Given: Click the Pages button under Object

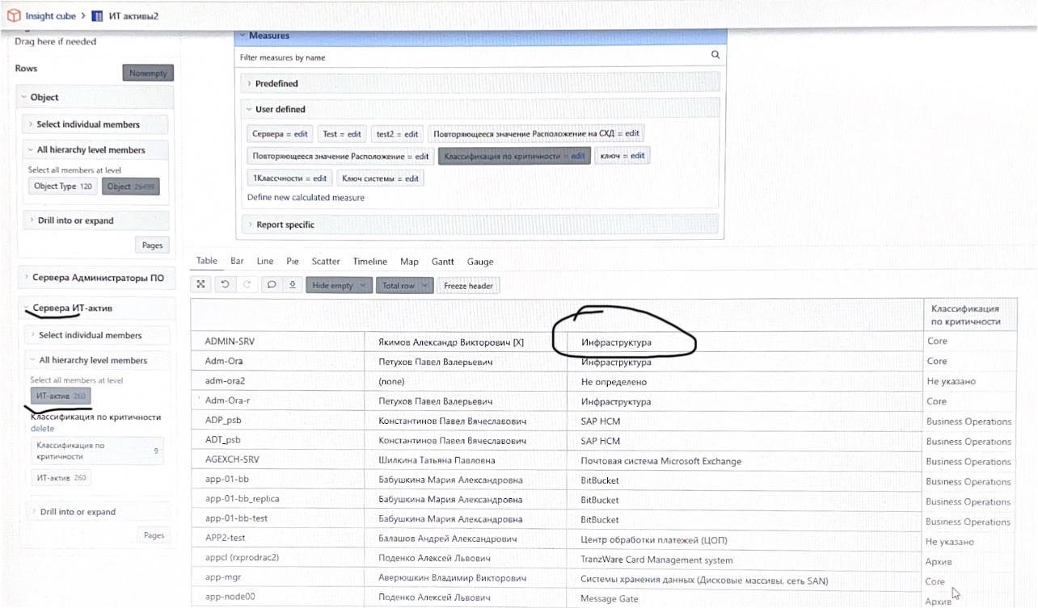Looking at the screenshot, I should click(x=152, y=245).
